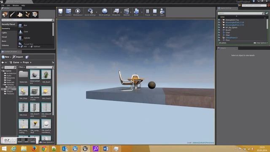Open the Help menu

23,5
